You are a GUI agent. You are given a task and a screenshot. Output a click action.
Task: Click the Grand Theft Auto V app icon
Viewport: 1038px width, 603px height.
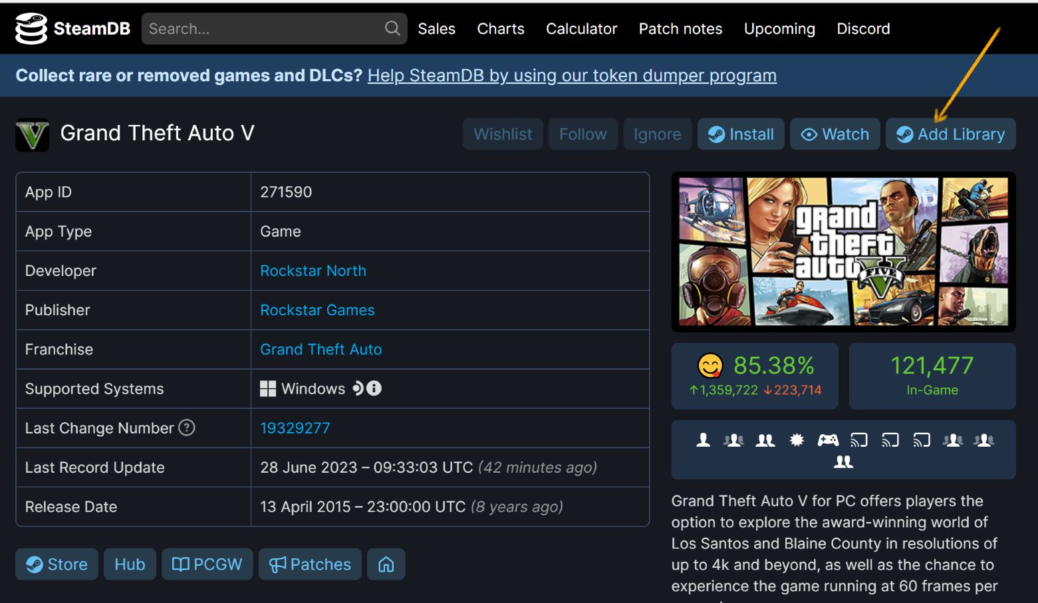(x=32, y=134)
